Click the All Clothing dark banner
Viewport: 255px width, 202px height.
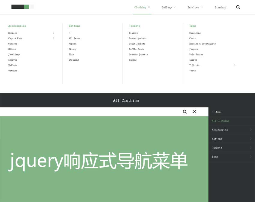pos(126,100)
